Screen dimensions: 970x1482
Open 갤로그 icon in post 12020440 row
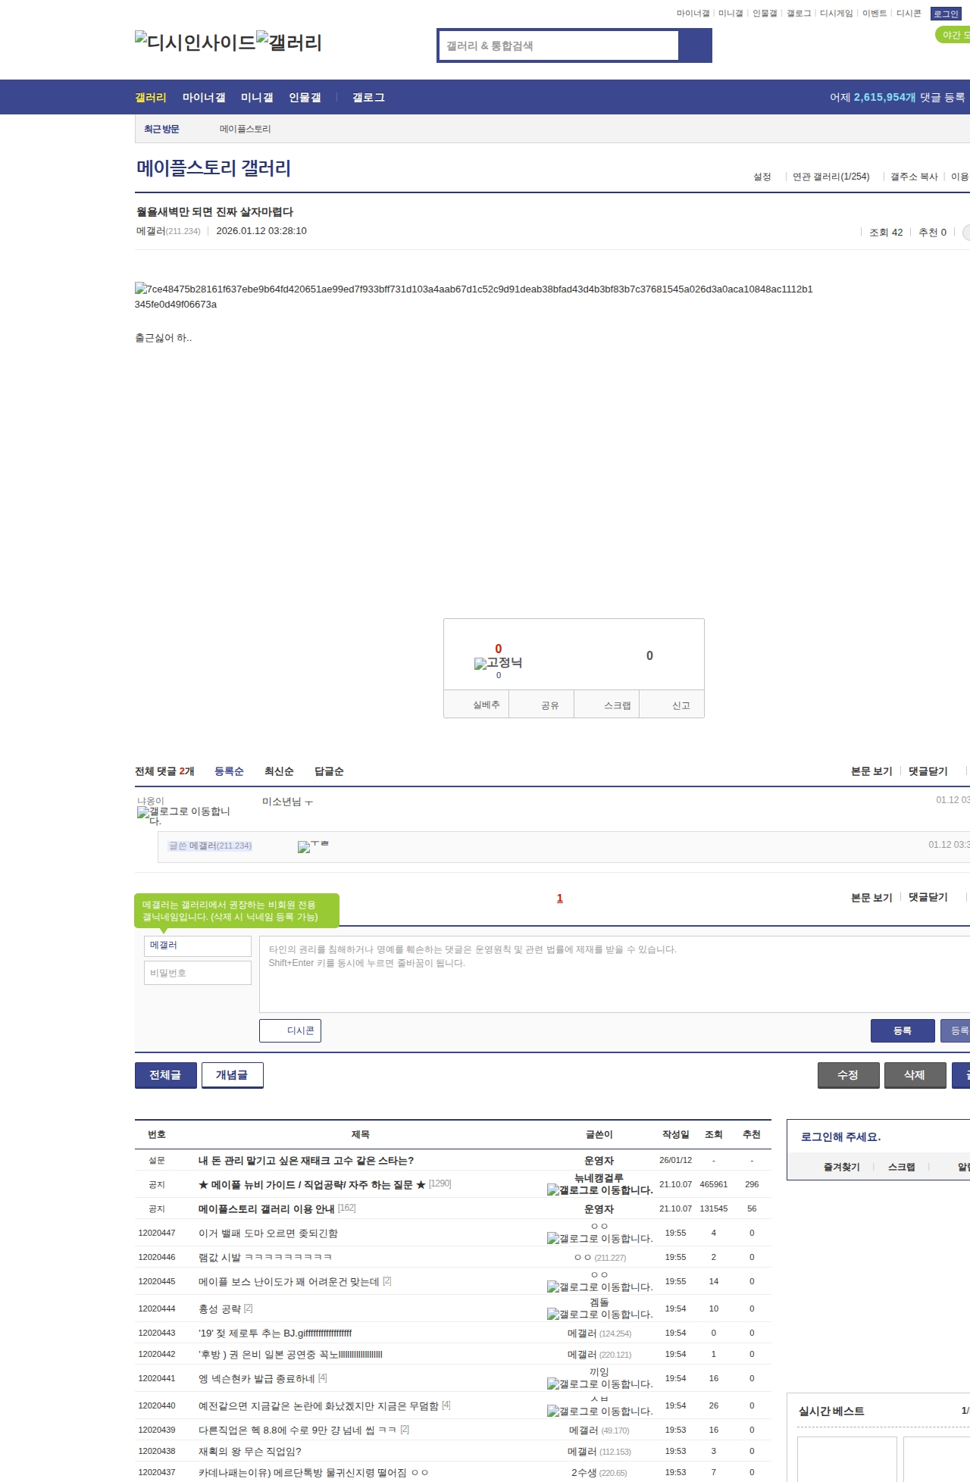[599, 1411]
